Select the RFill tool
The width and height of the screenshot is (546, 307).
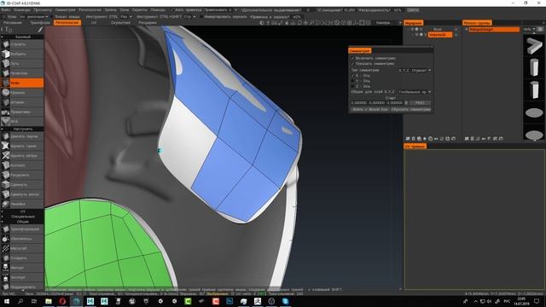(22, 121)
